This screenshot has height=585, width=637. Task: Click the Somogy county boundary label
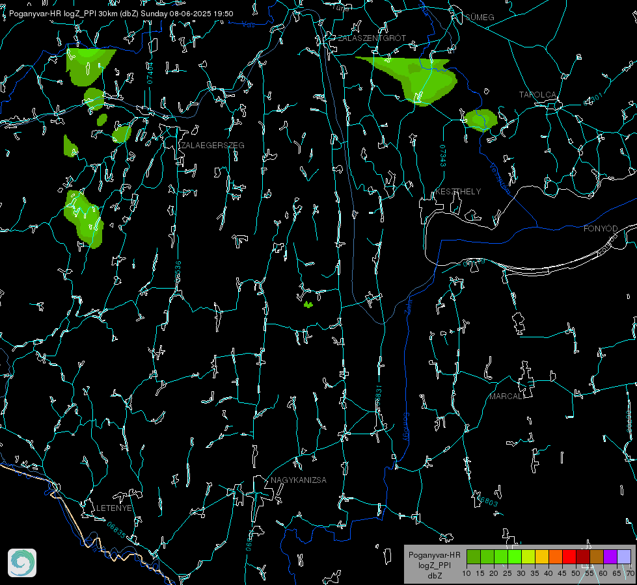click(406, 427)
